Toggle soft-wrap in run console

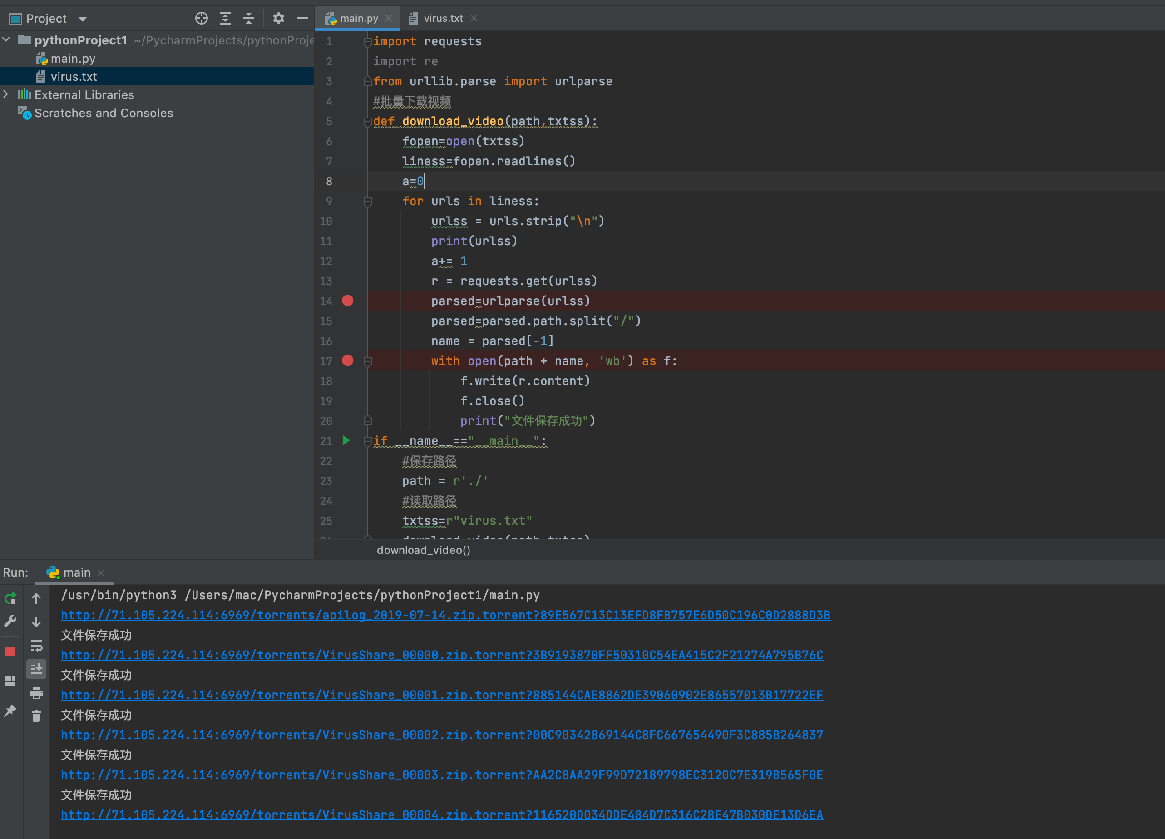point(36,645)
